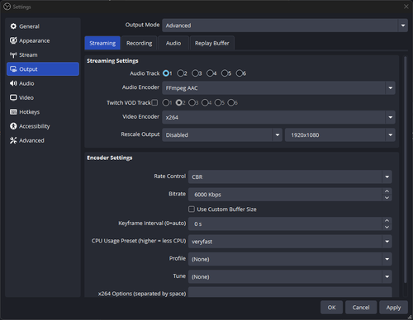Decrease the Bitrate value
The image size is (413, 320).
pyautogui.click(x=387, y=198)
